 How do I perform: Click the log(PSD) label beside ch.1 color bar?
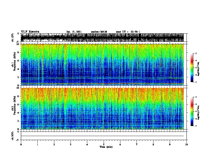click(x=198, y=69)
